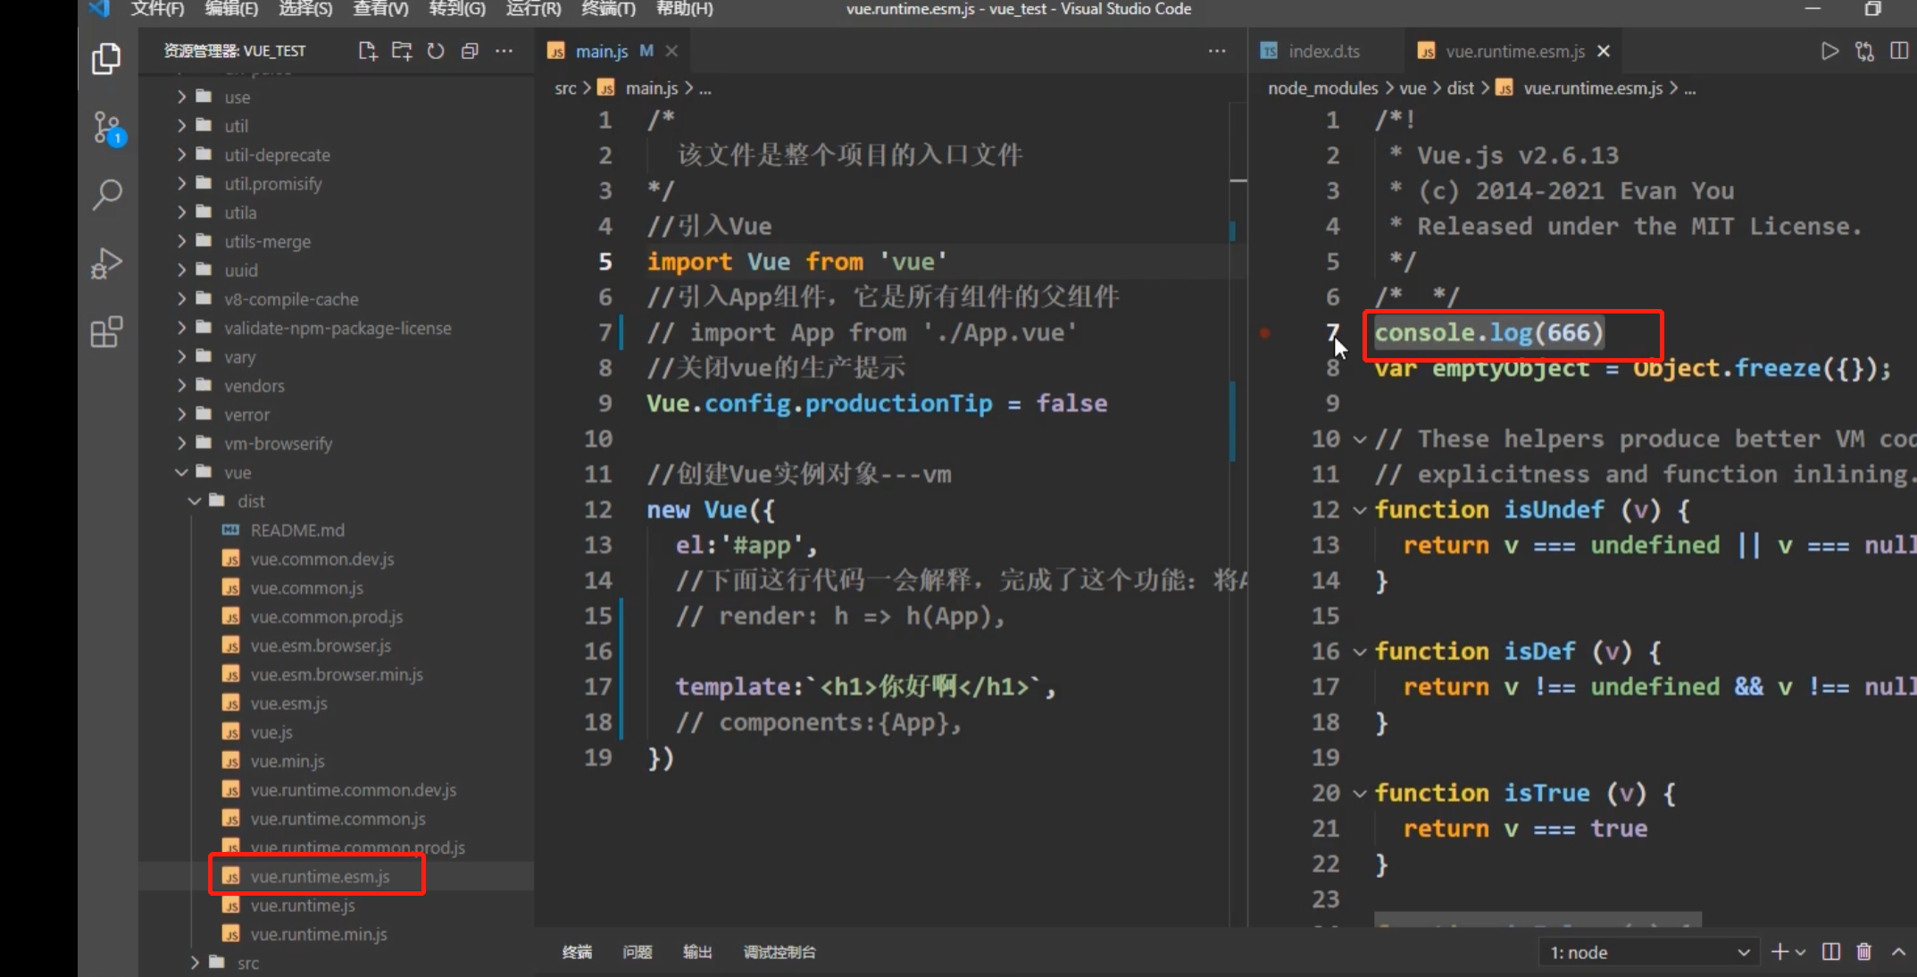Restore the VS Code window size

tap(1873, 9)
